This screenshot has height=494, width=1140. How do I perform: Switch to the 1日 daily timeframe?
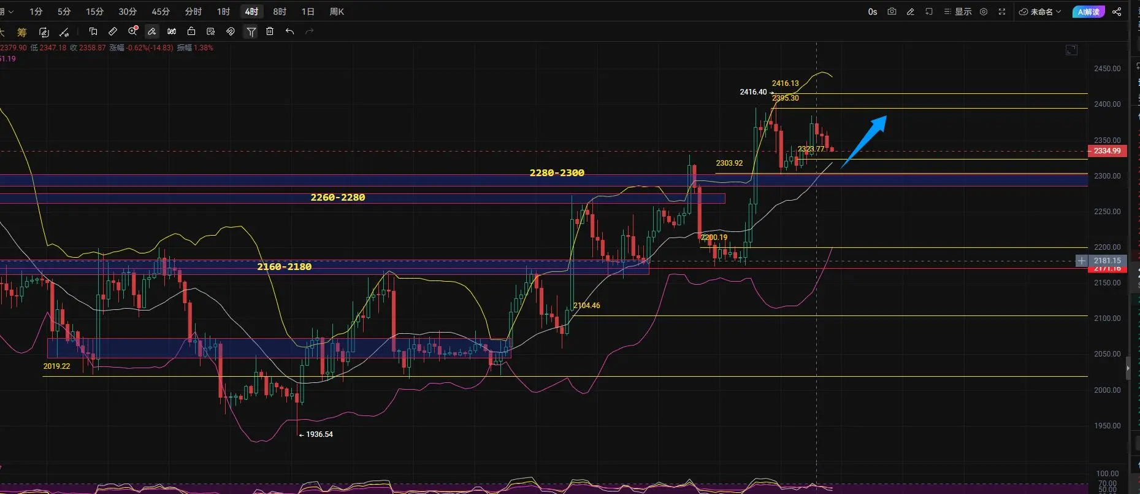click(308, 12)
